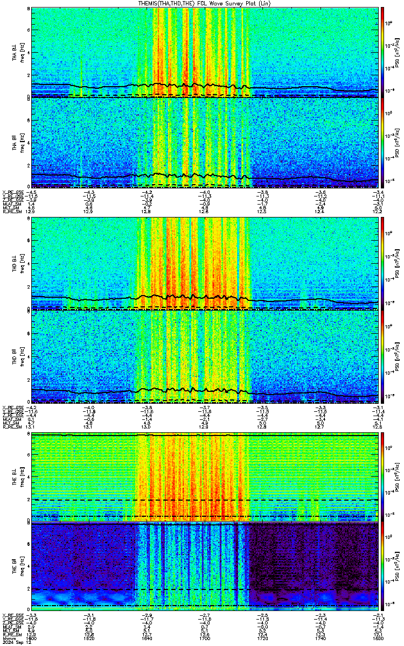Click the PSD [nT²/Hz] label beside THA B-perpendicular colorbar
This screenshot has height=646, width=404.
(x=398, y=52)
